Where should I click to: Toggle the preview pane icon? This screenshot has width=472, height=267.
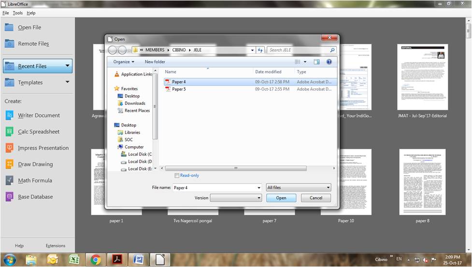tap(316, 62)
